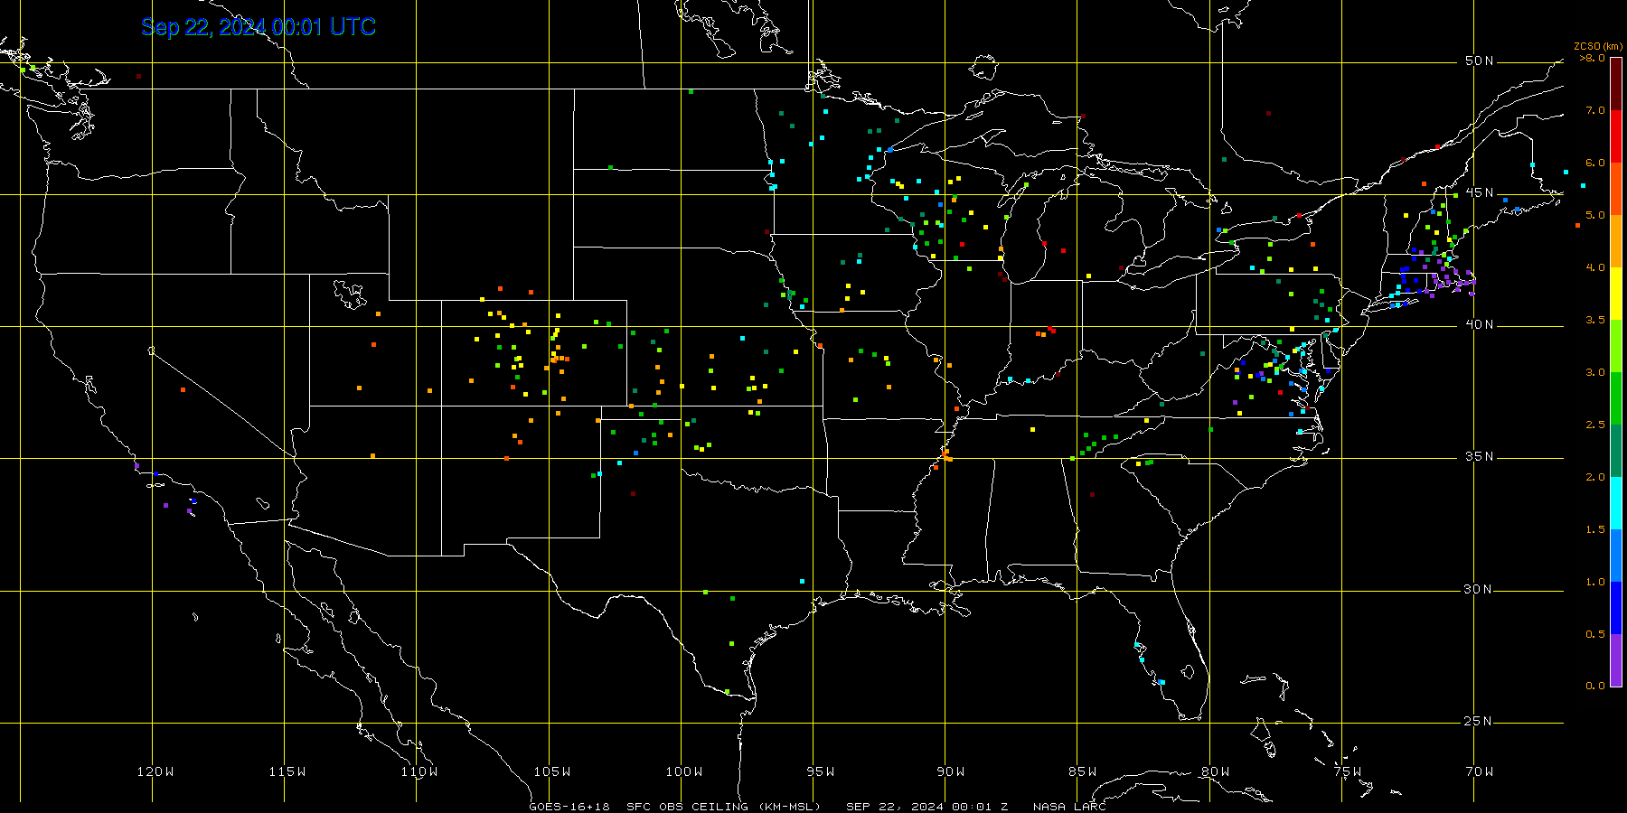Click the '6.0' color scale label
The image size is (1627, 813).
point(1595,164)
